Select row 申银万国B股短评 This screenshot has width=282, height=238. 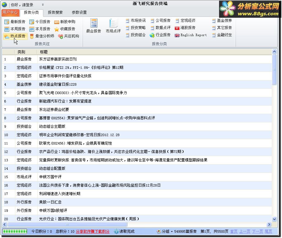click(137, 211)
